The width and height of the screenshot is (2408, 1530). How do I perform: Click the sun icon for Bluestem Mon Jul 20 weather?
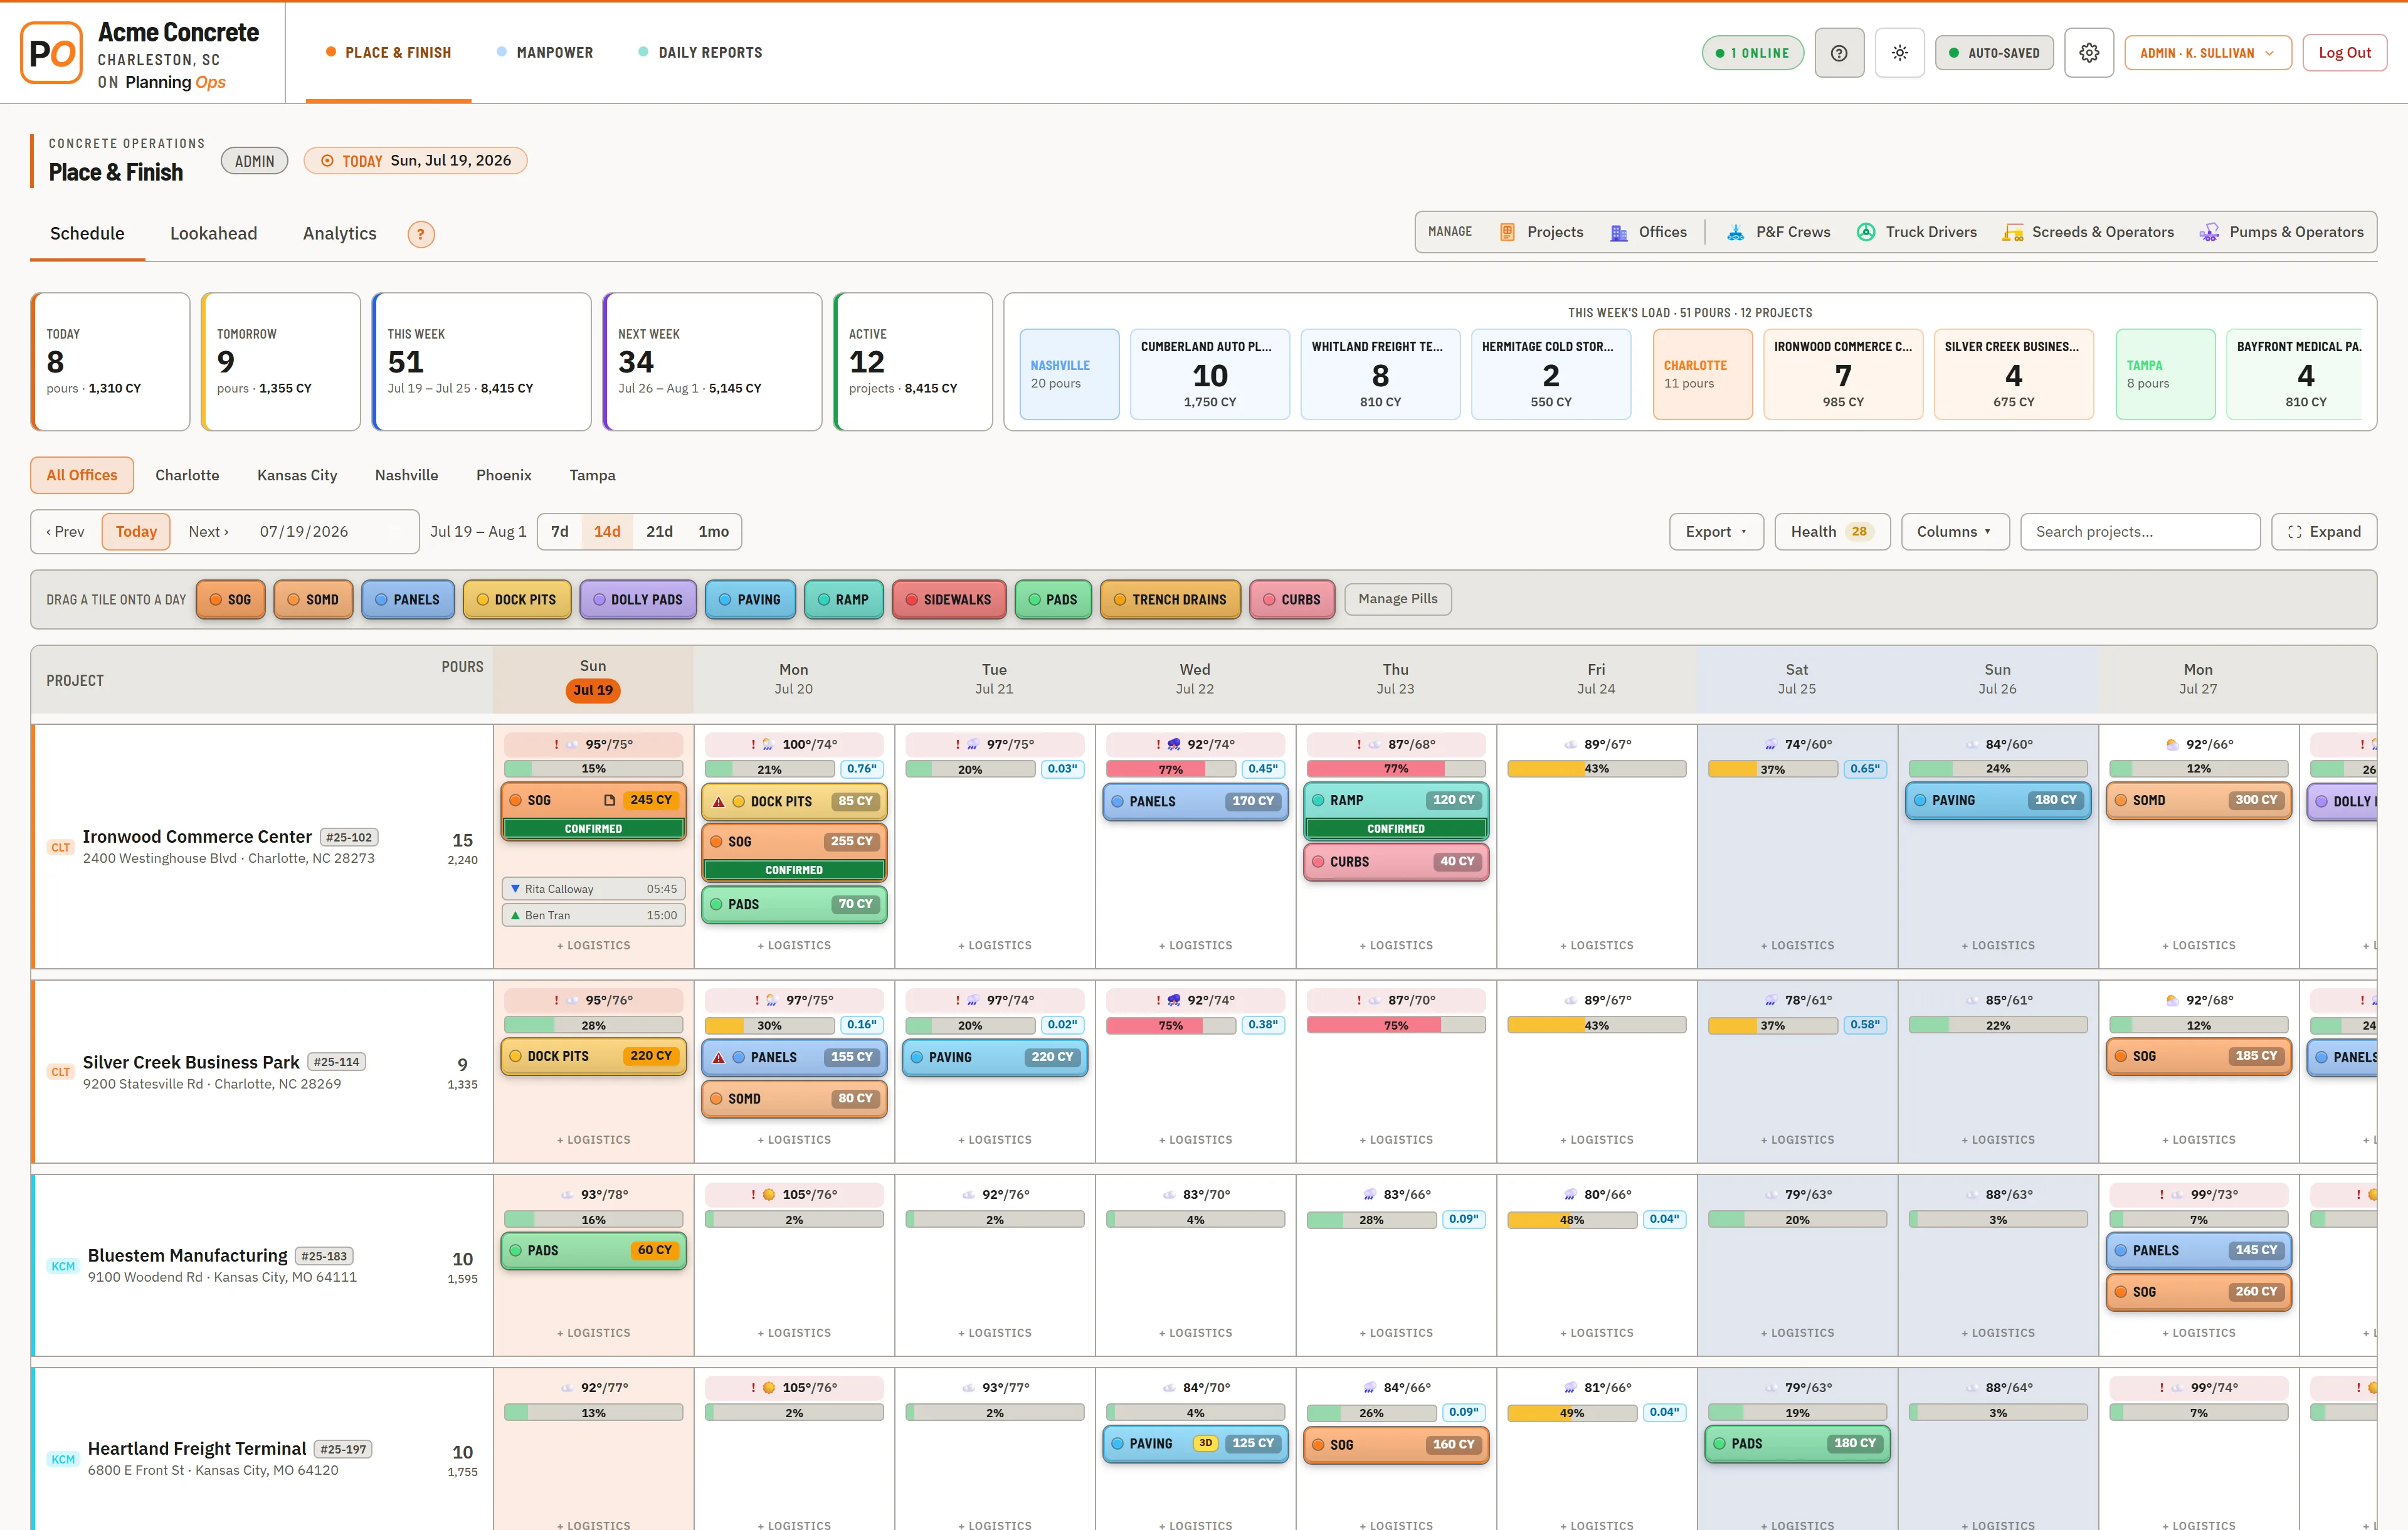(769, 1194)
